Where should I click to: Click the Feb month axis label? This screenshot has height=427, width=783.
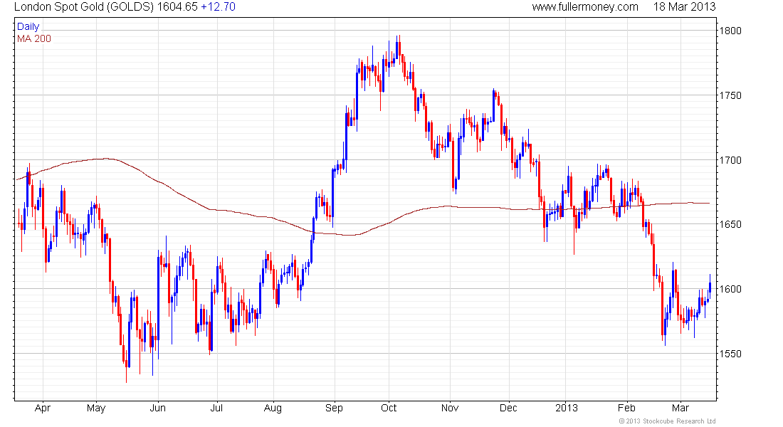[x=626, y=408]
